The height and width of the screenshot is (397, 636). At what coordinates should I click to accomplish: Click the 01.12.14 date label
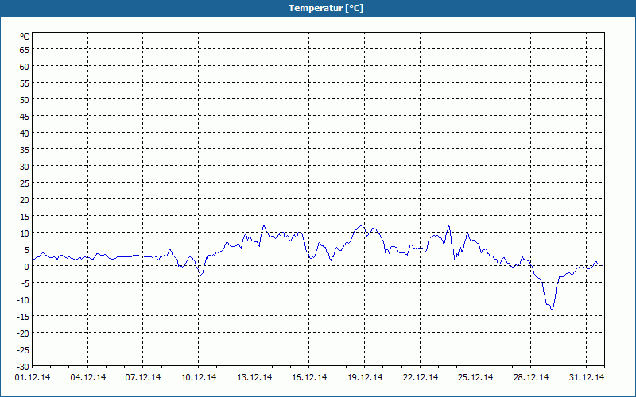(33, 377)
